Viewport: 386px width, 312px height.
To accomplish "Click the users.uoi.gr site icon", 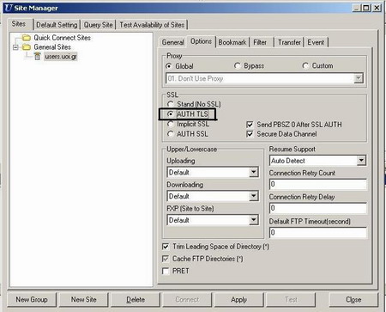I will click(38, 57).
